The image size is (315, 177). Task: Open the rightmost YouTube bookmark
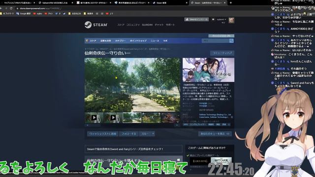[x=110, y=13]
